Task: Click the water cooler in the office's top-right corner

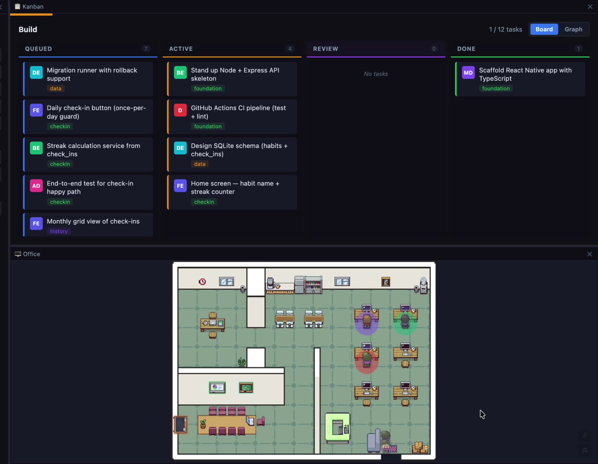Action: pos(423,285)
